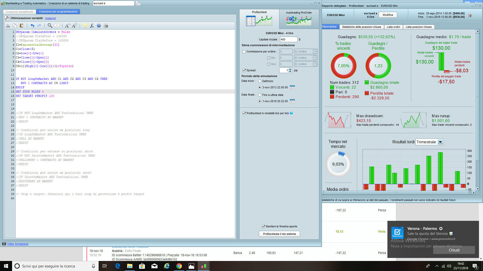The image size is (483, 271).
Task: Click the cut scissors icon
Action: pyautogui.click(x=8, y=26)
